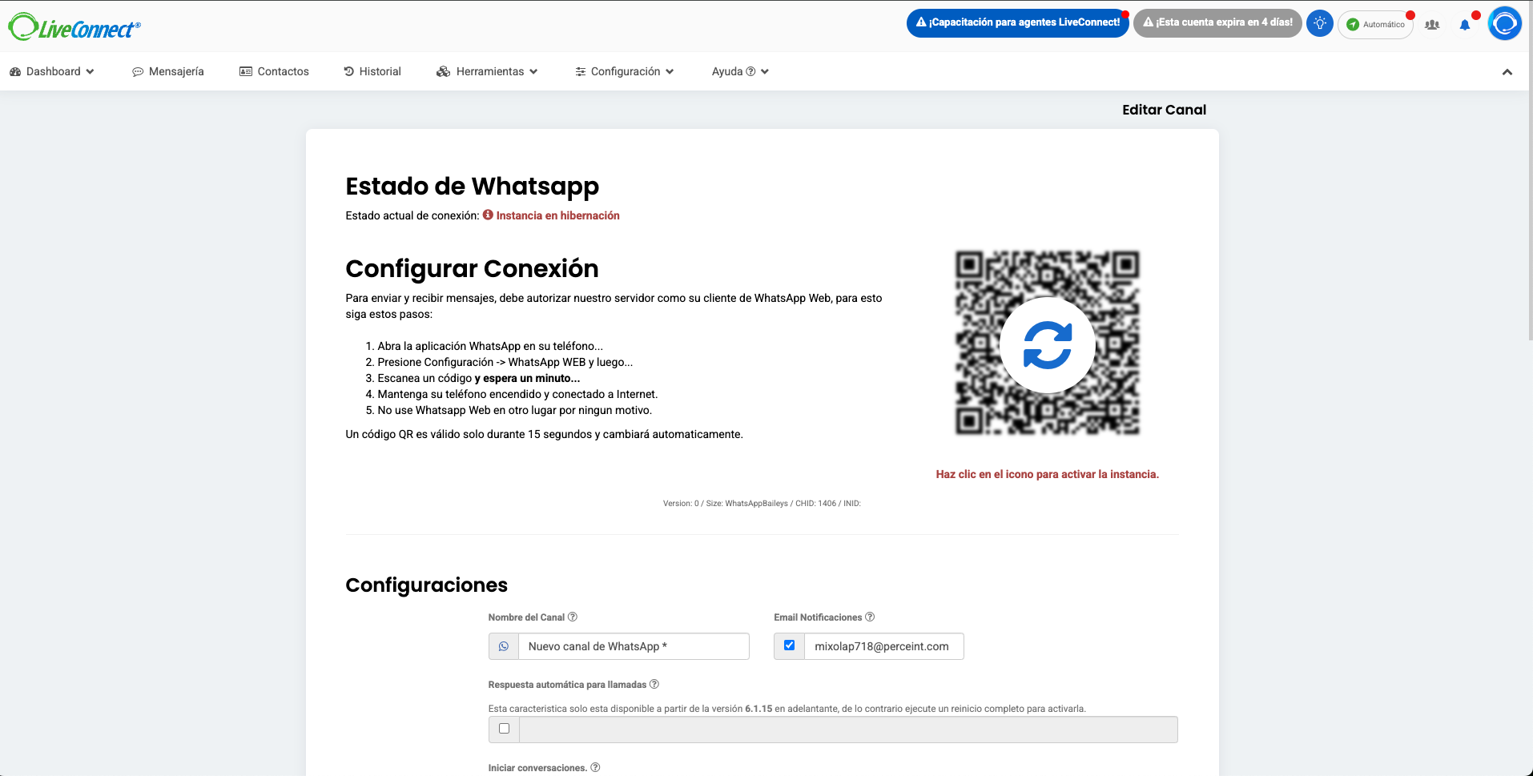Click the lightbulb icon in header
Image resolution: width=1533 pixels, height=776 pixels.
(1319, 23)
